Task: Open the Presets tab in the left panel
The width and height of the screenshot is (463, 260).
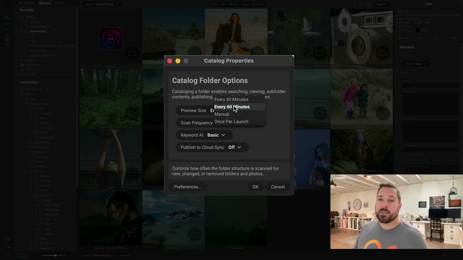Action: click(x=59, y=3)
